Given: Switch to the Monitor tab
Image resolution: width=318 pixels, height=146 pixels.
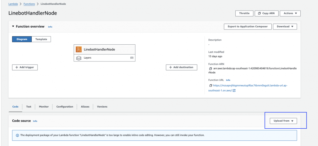Looking at the screenshot, I should (44, 107).
